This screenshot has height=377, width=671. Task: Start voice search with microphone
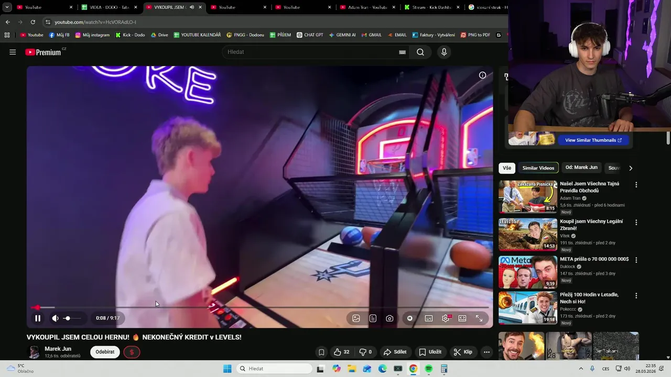pos(444,52)
